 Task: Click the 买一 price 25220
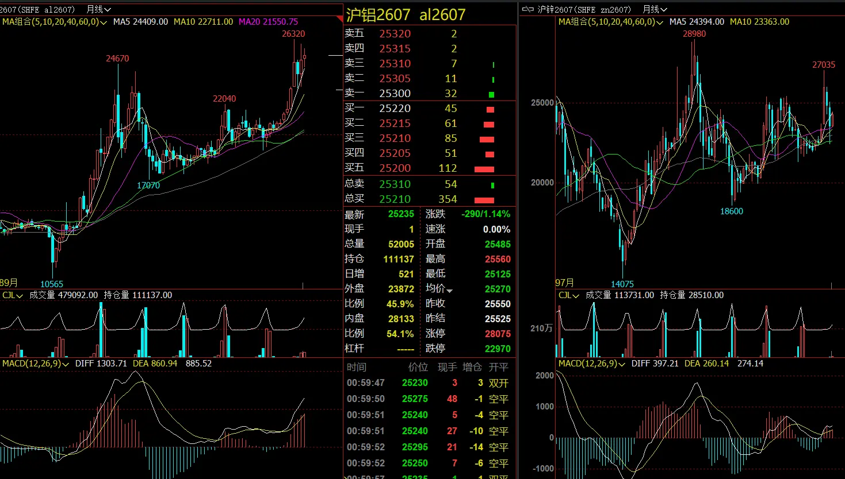coord(395,108)
